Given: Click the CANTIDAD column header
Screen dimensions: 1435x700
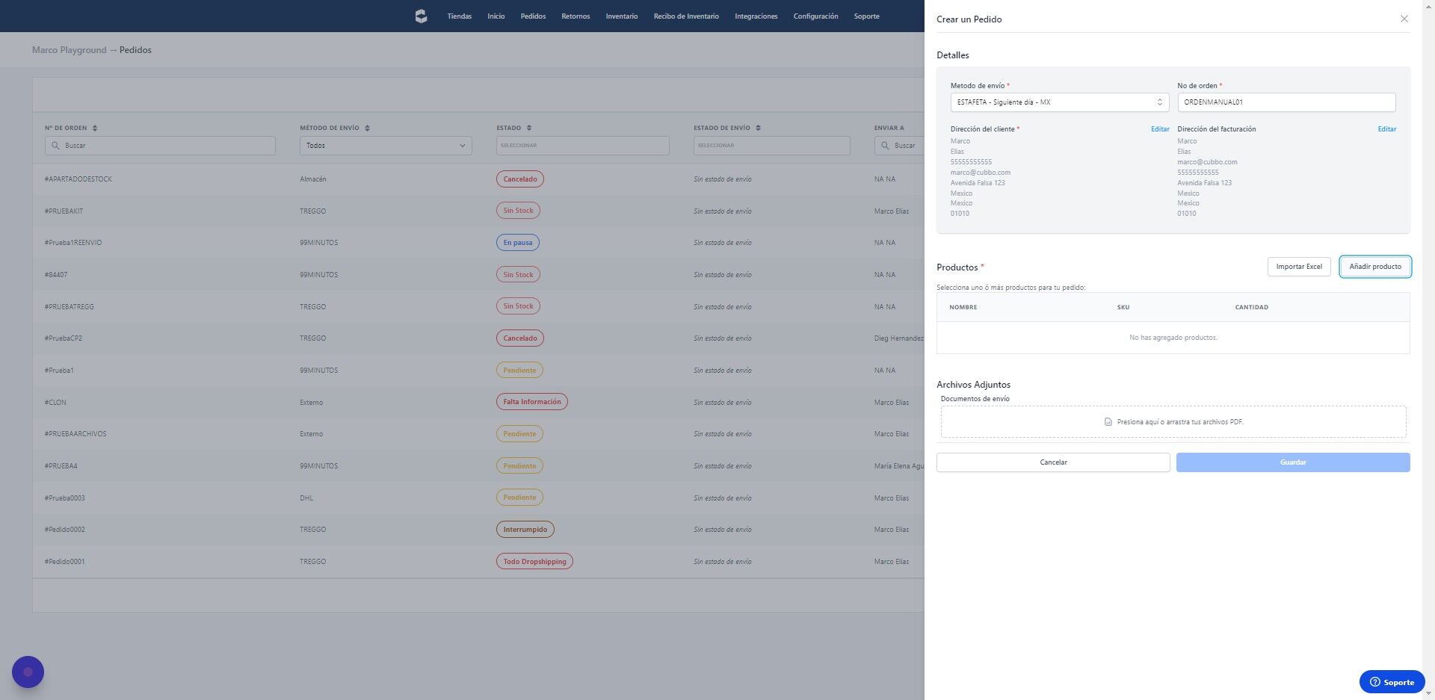Looking at the screenshot, I should [x=1251, y=307].
